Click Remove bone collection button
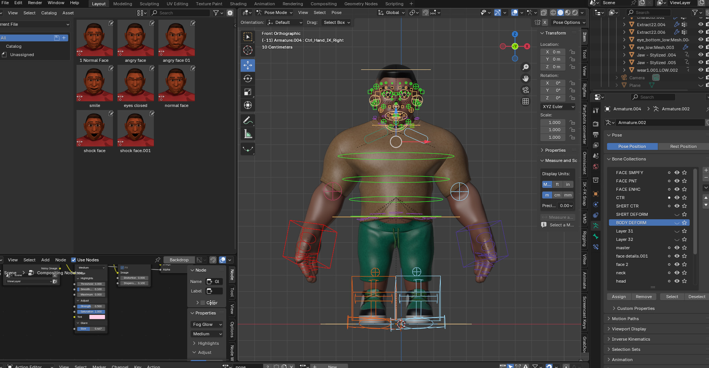This screenshot has height=368, width=709. point(644,297)
